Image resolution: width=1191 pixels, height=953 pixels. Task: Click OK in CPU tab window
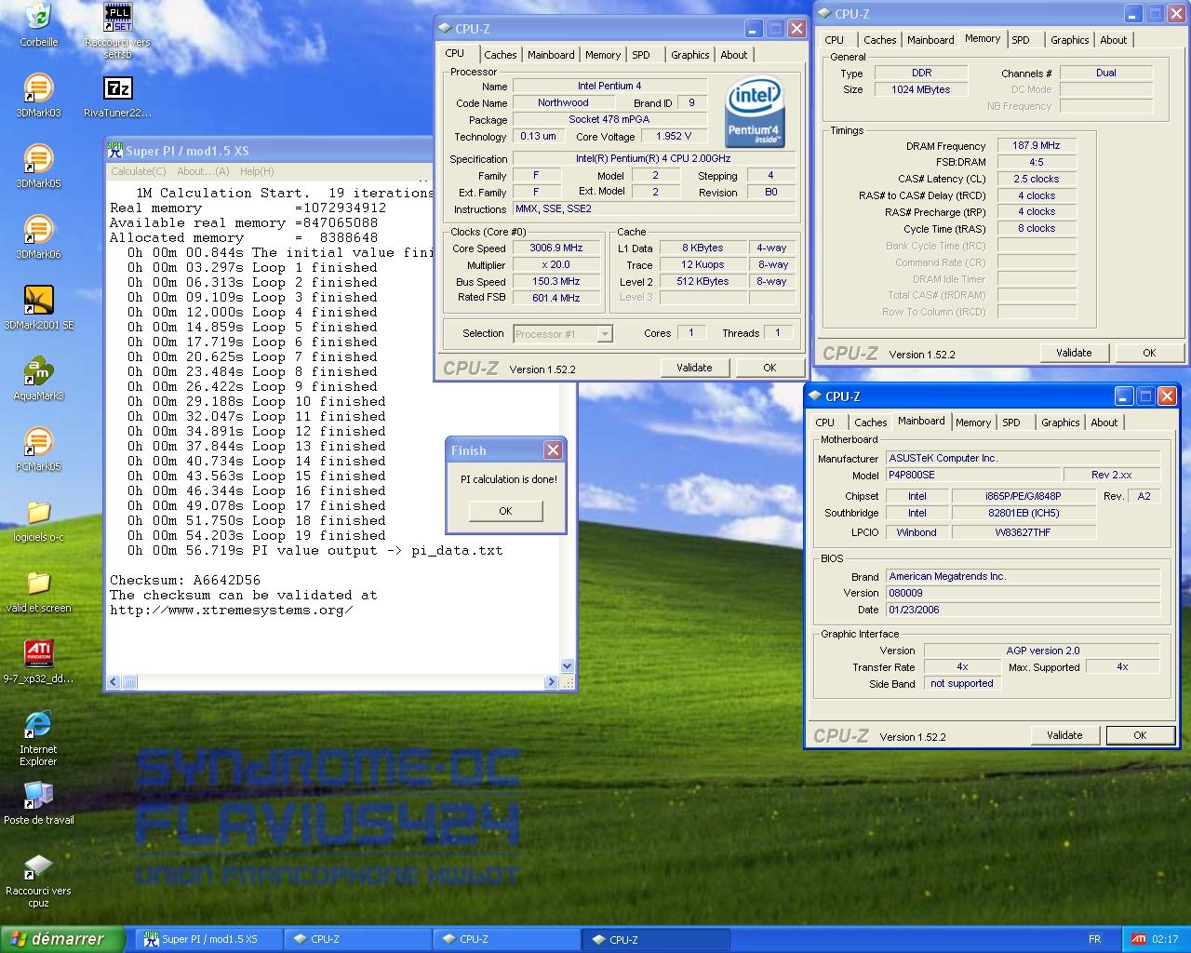click(769, 368)
